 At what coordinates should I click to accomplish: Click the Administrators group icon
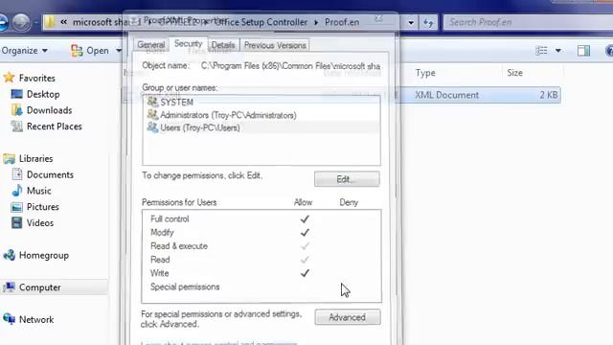(x=152, y=115)
